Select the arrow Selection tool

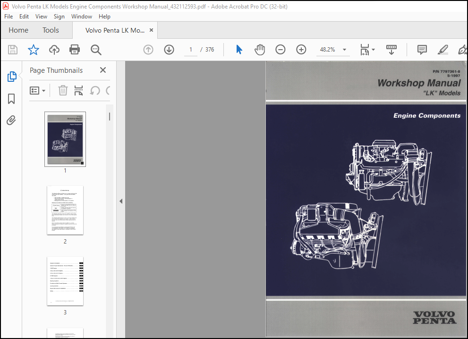pos(239,50)
